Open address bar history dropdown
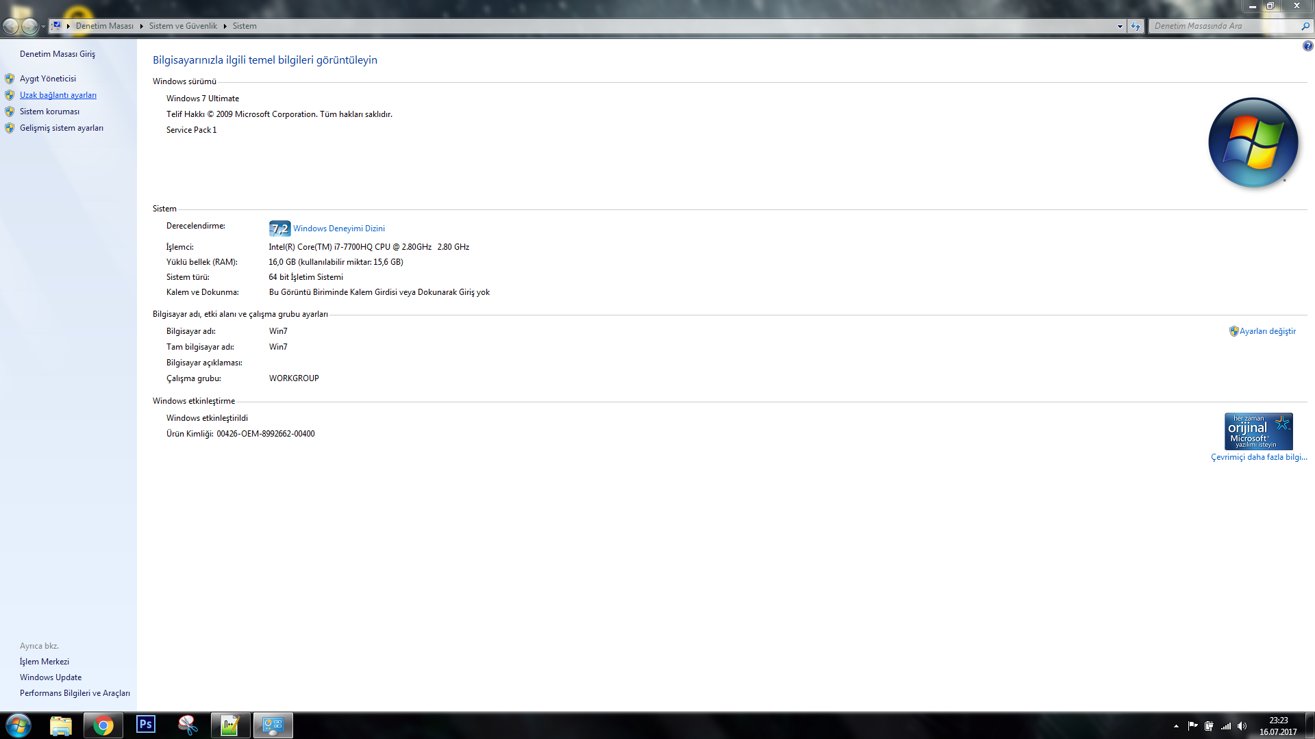 point(1120,26)
